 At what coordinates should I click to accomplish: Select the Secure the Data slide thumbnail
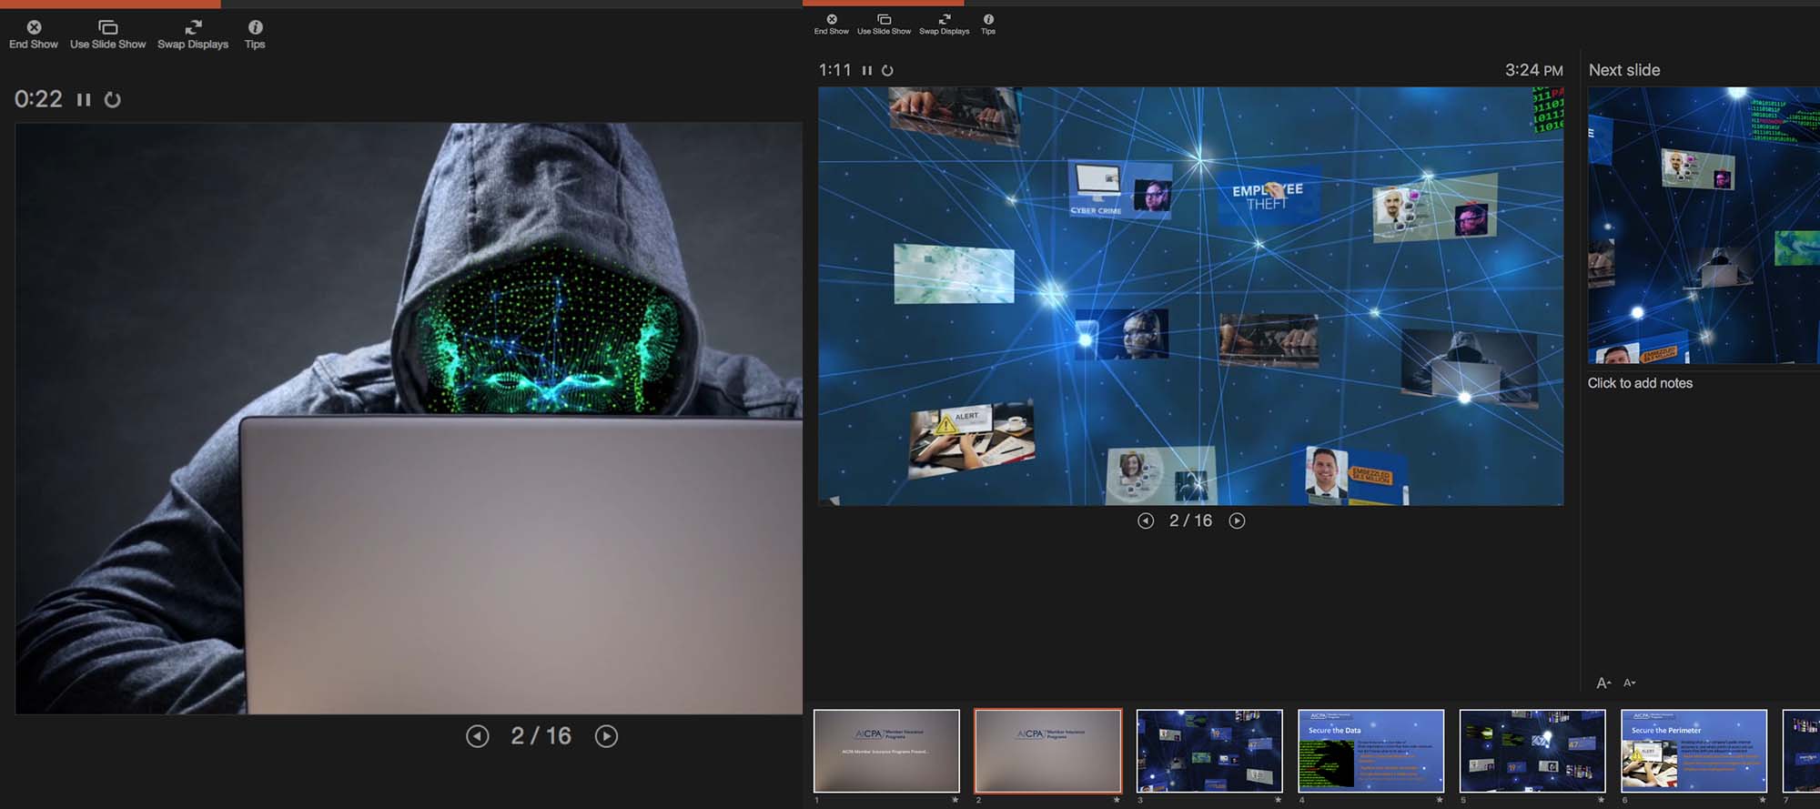pyautogui.click(x=1370, y=752)
